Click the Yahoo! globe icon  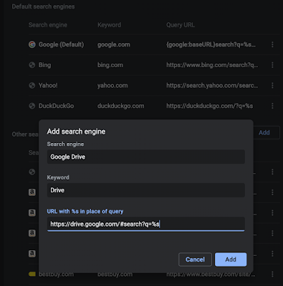(32, 85)
